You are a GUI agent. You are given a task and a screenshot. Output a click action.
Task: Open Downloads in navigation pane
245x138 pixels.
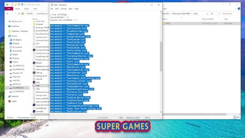(17, 51)
